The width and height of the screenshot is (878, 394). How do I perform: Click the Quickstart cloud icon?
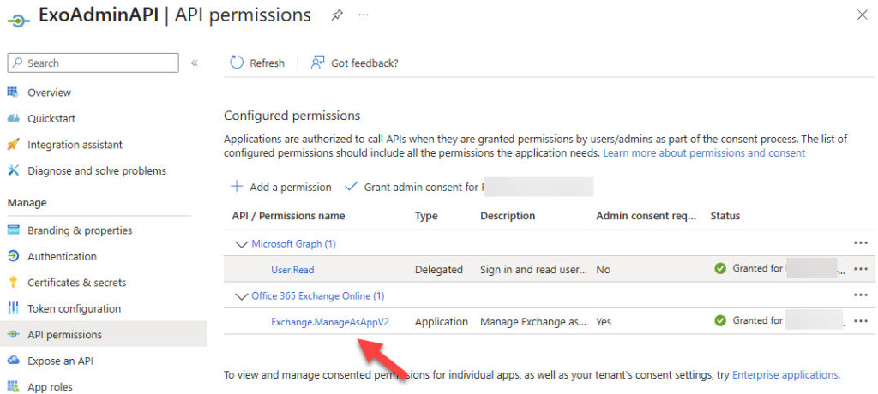click(14, 118)
